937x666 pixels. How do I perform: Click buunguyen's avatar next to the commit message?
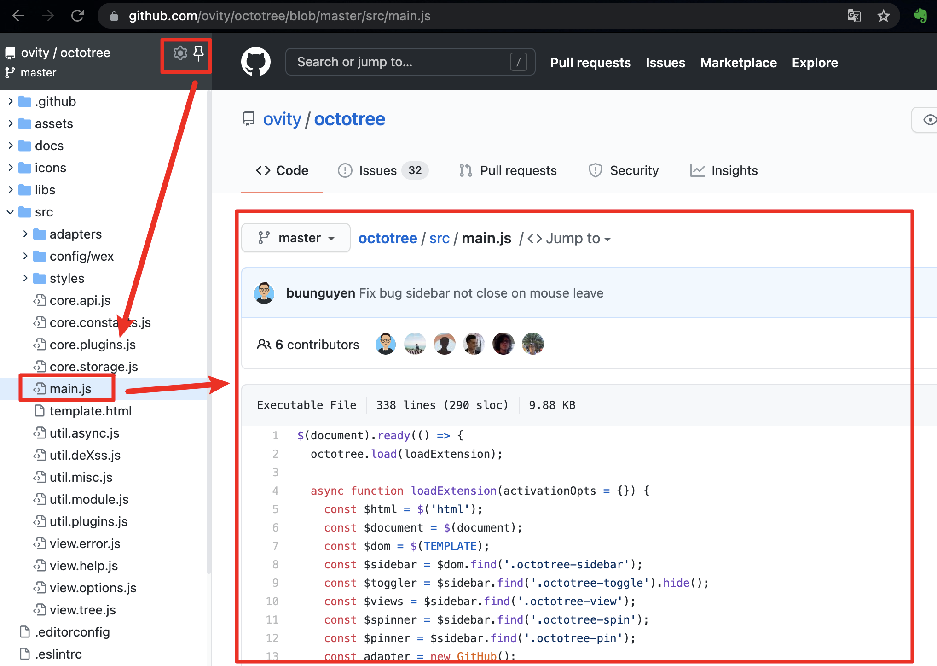(264, 293)
